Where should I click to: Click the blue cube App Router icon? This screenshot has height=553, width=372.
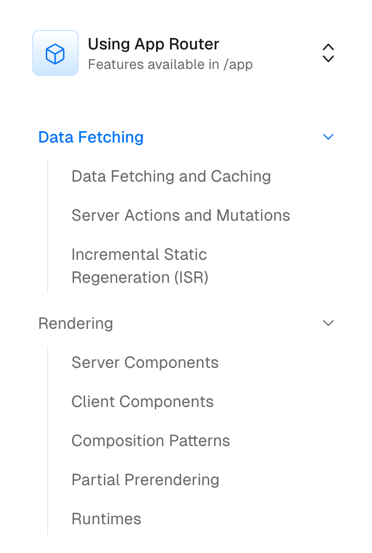pyautogui.click(x=55, y=53)
